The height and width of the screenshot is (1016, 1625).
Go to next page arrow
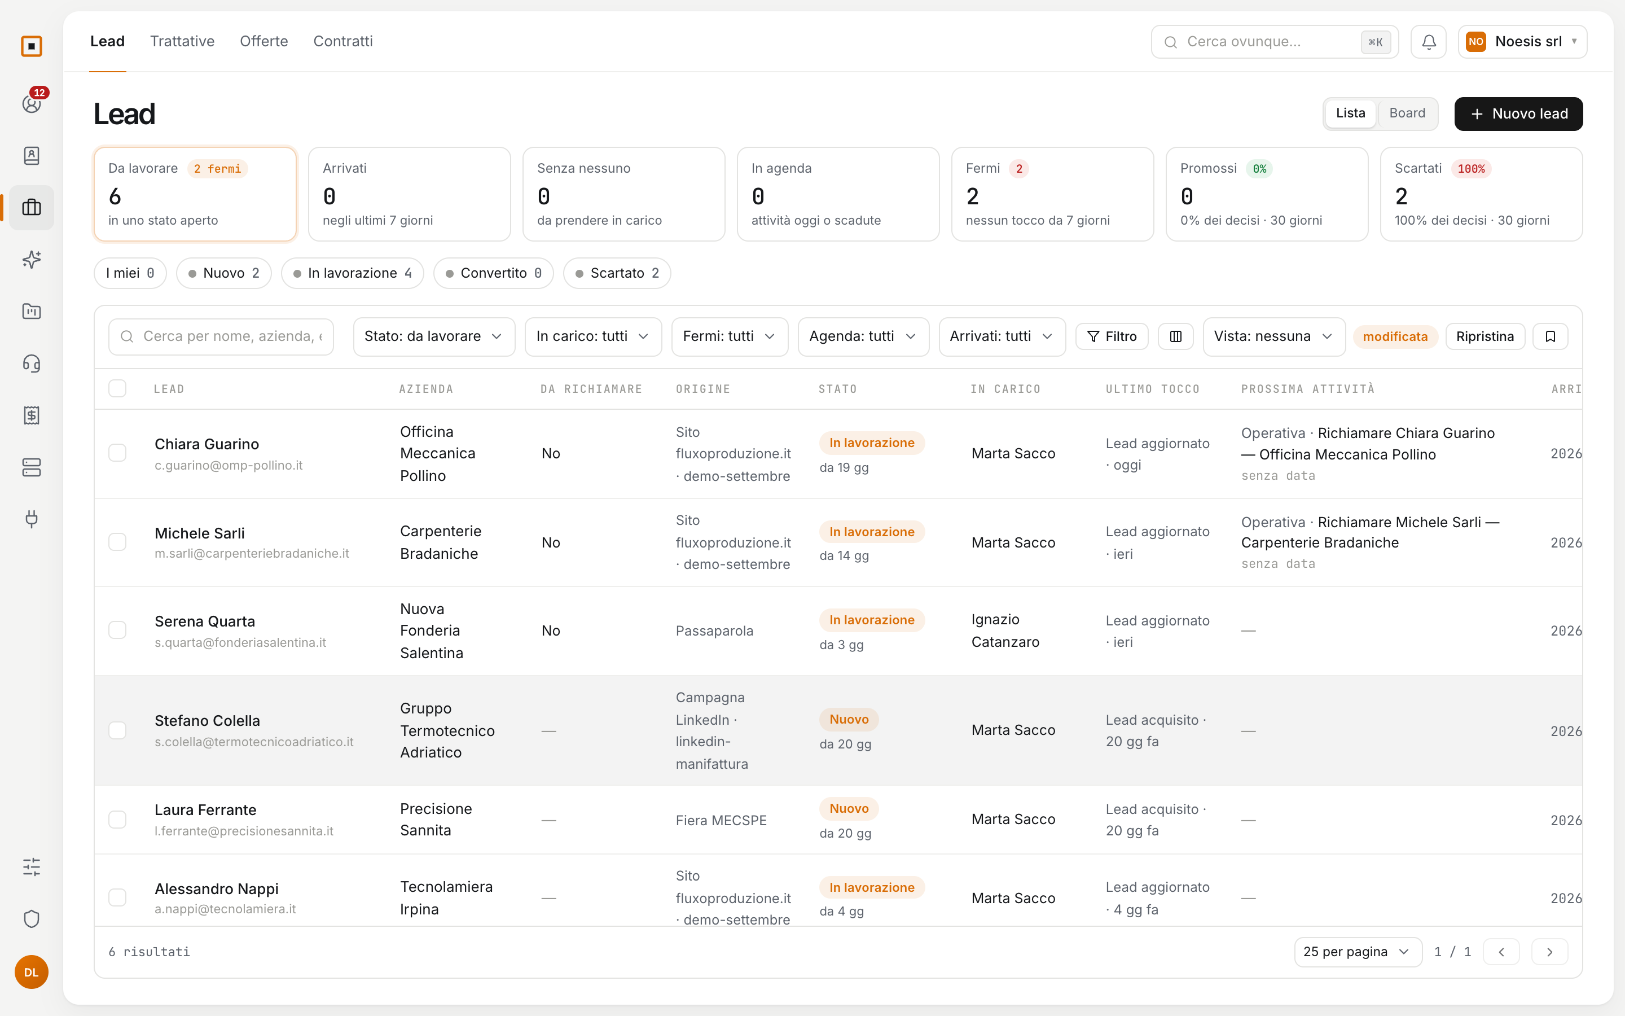coord(1550,952)
